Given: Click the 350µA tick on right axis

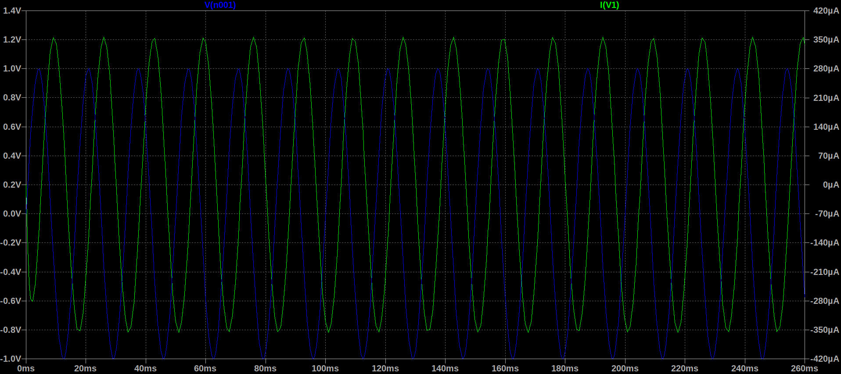Looking at the screenshot, I should tap(826, 39).
